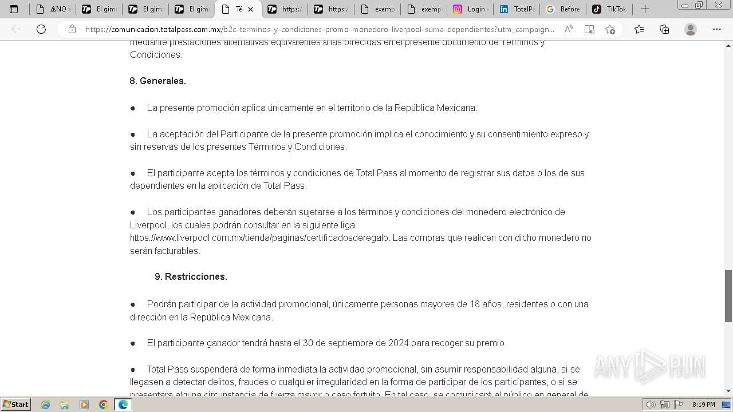Click the address bar URL field
Image resolution: width=733 pixels, height=412 pixels.
320,29
